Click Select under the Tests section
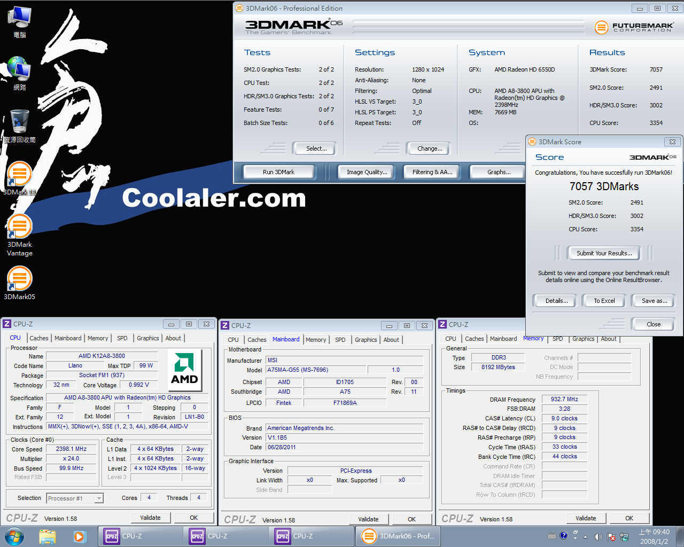The width and height of the screenshot is (684, 547). tap(314, 149)
